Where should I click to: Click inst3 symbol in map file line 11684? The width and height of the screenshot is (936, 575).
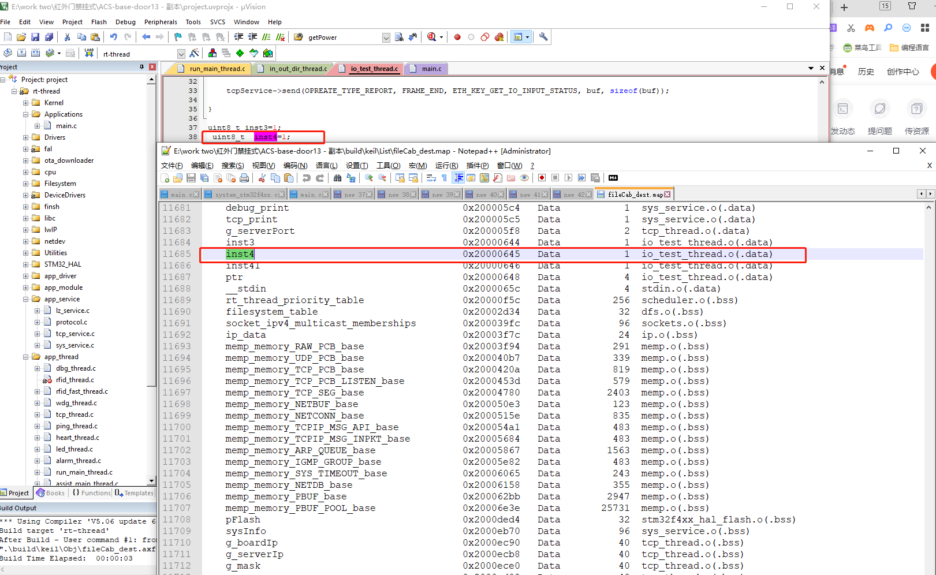click(240, 242)
